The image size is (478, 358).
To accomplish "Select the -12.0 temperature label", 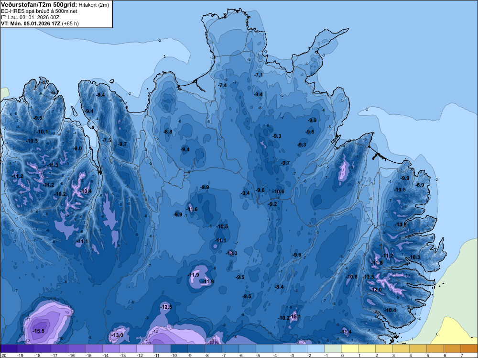I will coord(376,290).
